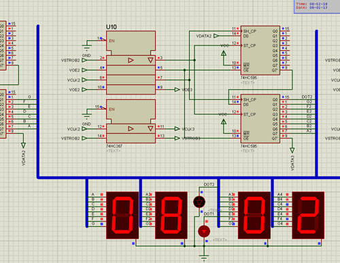Select the seven-segment display showing 8
Image resolution: width=340 pixels, height=263 pixels.
[x=171, y=215]
